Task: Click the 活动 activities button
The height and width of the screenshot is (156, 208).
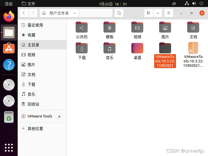Action: (9, 4)
